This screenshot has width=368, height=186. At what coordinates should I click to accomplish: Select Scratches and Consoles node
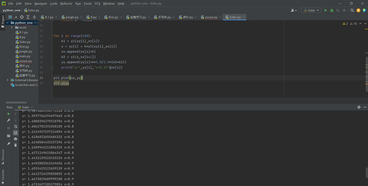(24, 85)
